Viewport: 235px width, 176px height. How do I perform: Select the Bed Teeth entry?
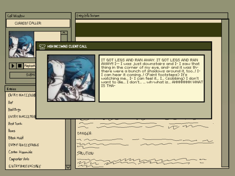[x=15, y=124]
